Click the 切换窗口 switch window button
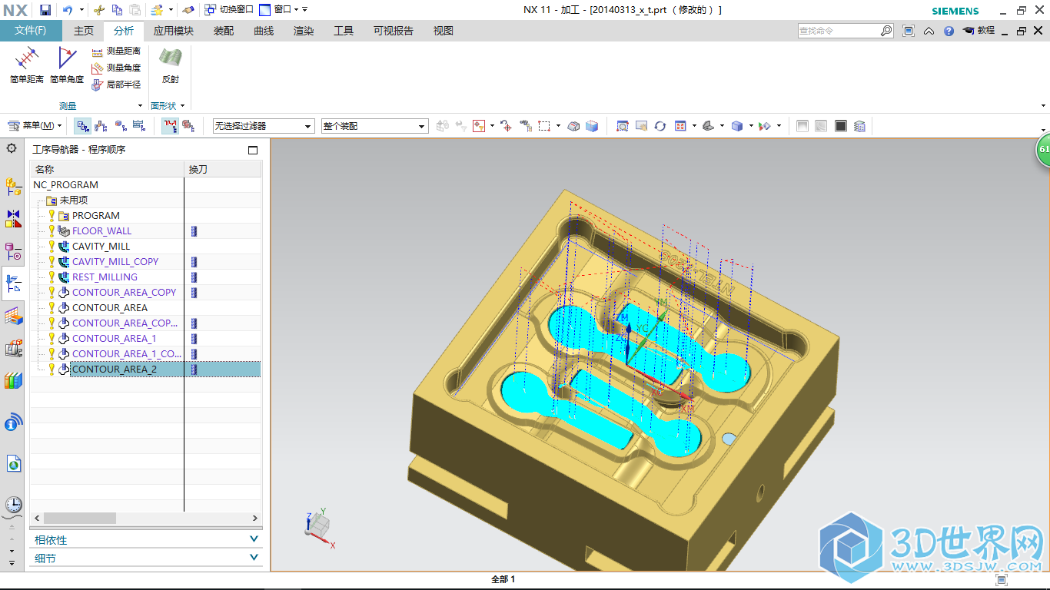The image size is (1050, 590). click(x=230, y=10)
